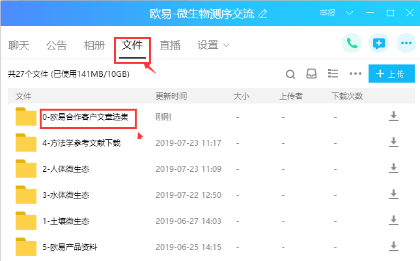This screenshot has width=420, height=261.
Task: Download the 5-欧易产品资料 folder
Action: (x=393, y=247)
